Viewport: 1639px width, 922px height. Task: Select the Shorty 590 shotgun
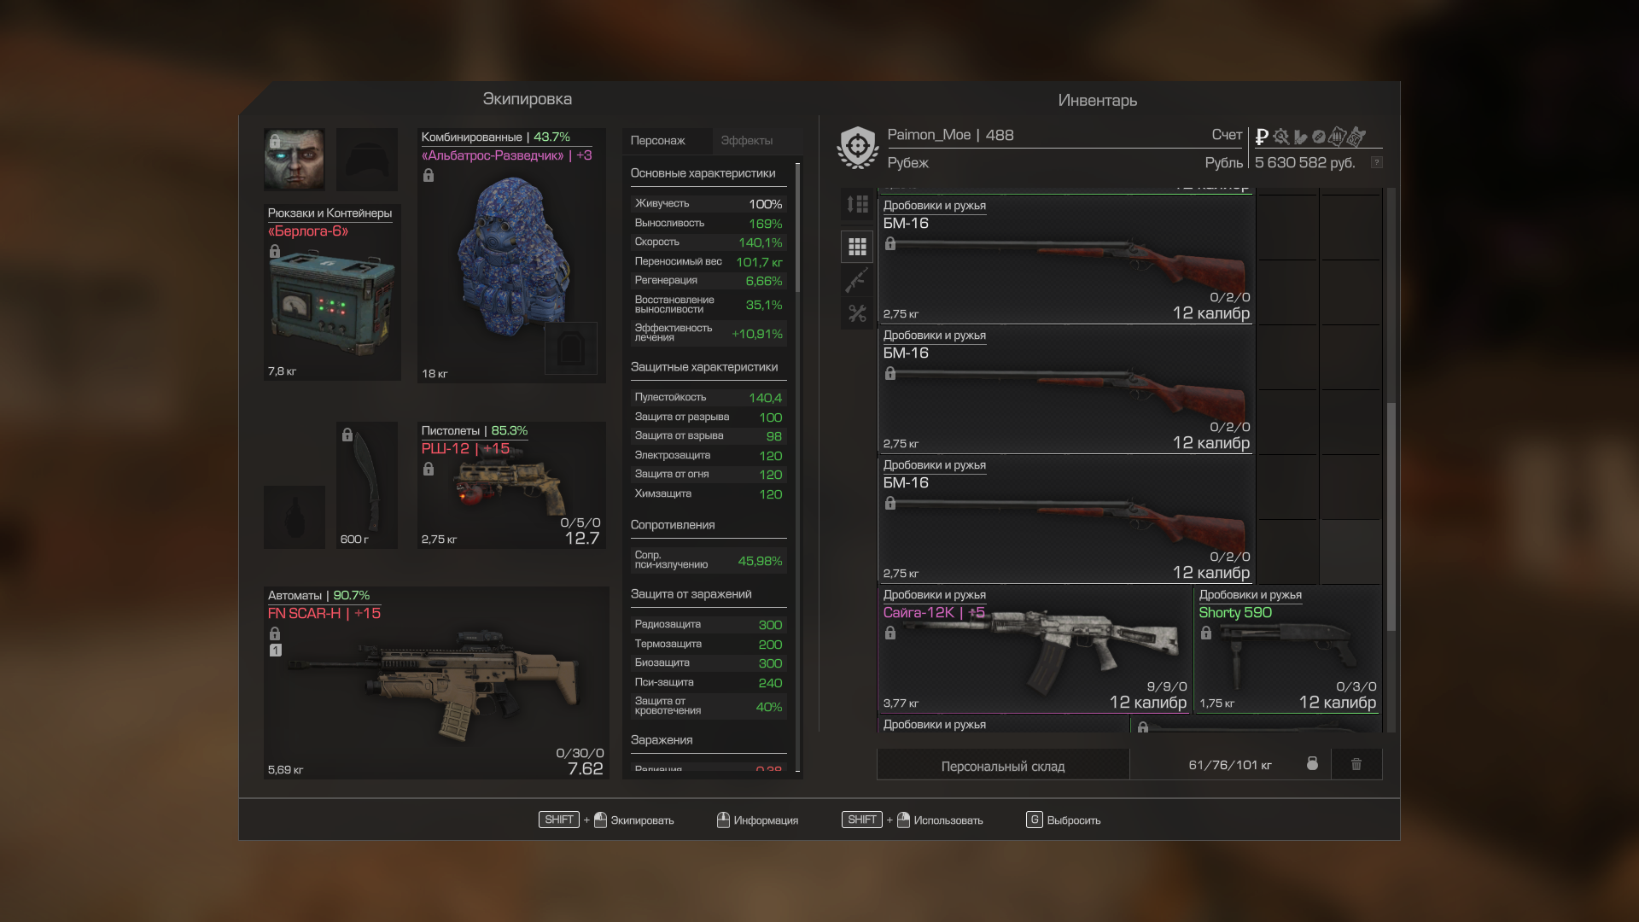(x=1287, y=649)
